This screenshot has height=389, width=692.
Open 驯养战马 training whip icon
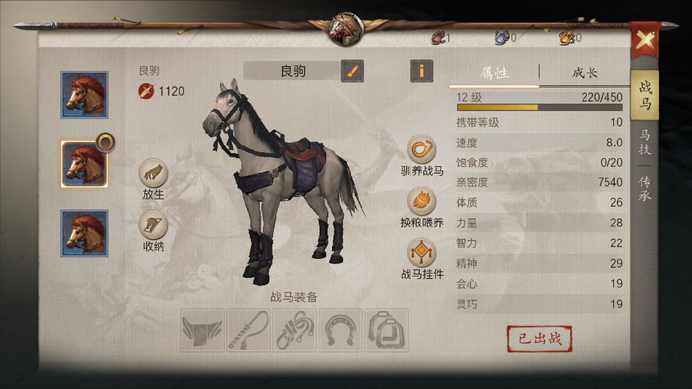422,149
